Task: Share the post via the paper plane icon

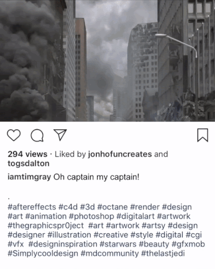Action: [60, 135]
